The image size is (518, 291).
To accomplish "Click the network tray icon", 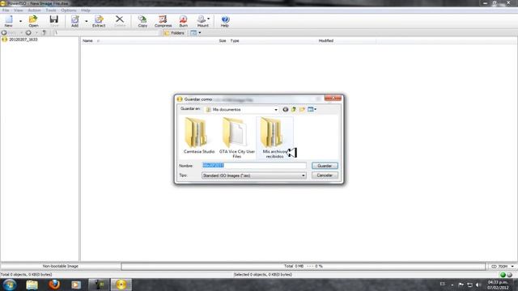I will tap(469, 285).
